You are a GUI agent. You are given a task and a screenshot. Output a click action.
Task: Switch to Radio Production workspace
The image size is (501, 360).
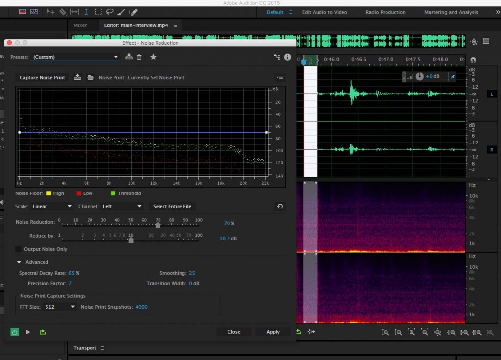click(x=386, y=12)
